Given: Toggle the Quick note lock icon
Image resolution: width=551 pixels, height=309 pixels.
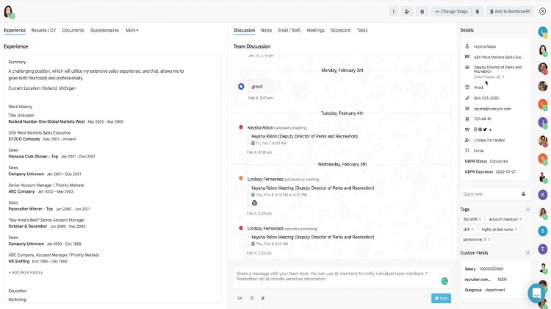Looking at the screenshot, I should click(524, 194).
